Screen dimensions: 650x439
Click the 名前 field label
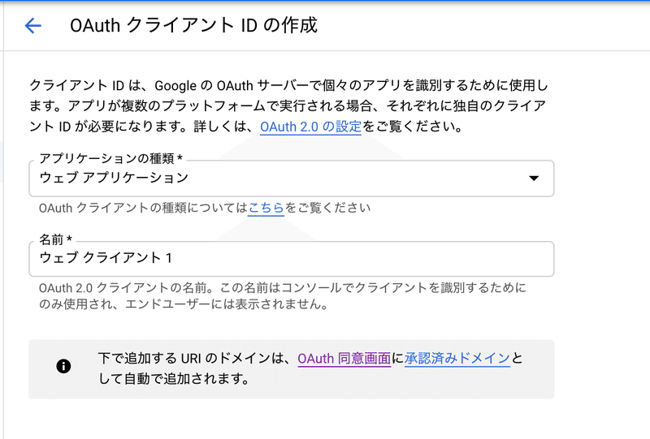point(55,240)
